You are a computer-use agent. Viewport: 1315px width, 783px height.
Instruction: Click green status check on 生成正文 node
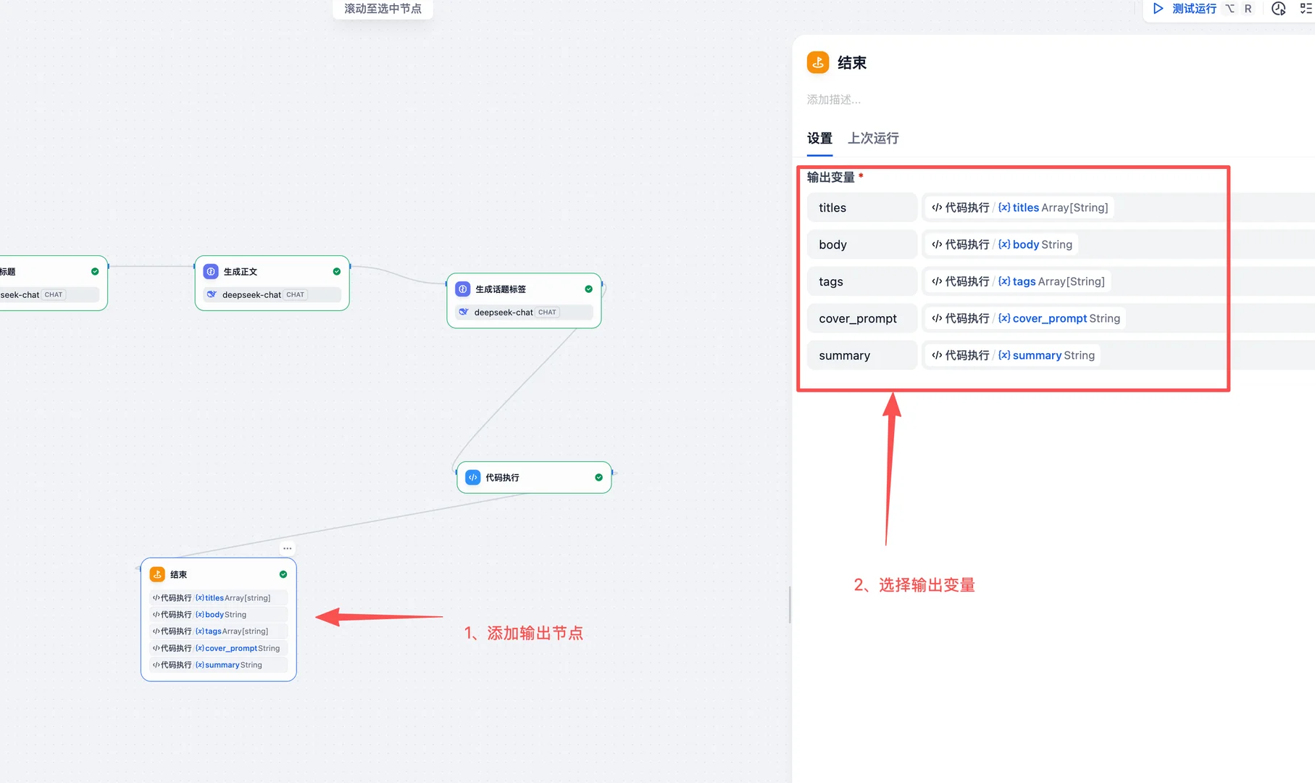(x=337, y=271)
